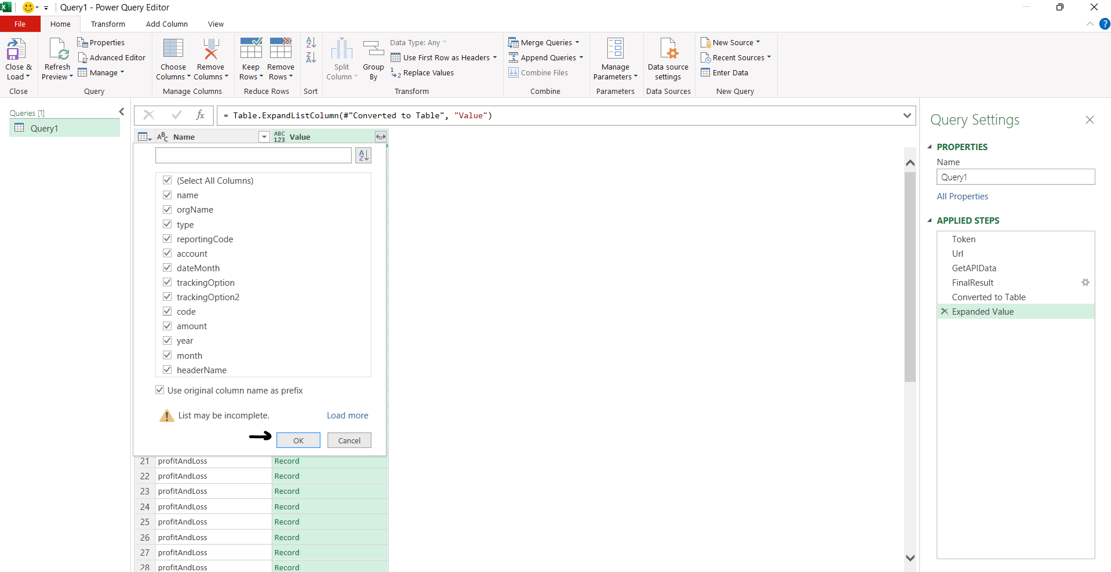The width and height of the screenshot is (1111, 572).
Task: Toggle the Select All Columns checkbox
Action: [x=167, y=180]
